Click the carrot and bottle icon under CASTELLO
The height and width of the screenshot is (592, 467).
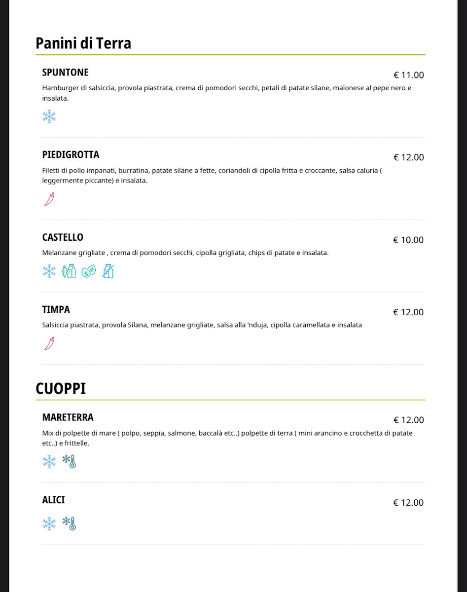[x=69, y=271]
